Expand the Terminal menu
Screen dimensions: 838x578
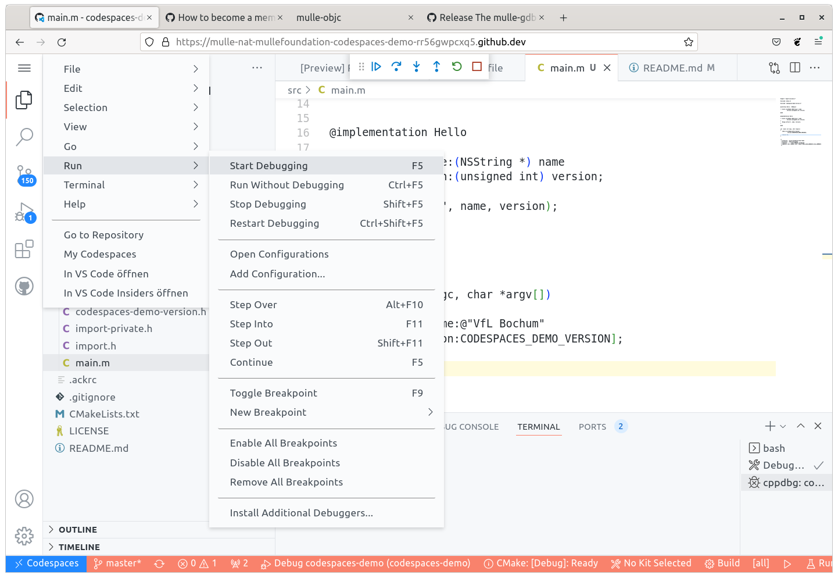click(x=126, y=185)
